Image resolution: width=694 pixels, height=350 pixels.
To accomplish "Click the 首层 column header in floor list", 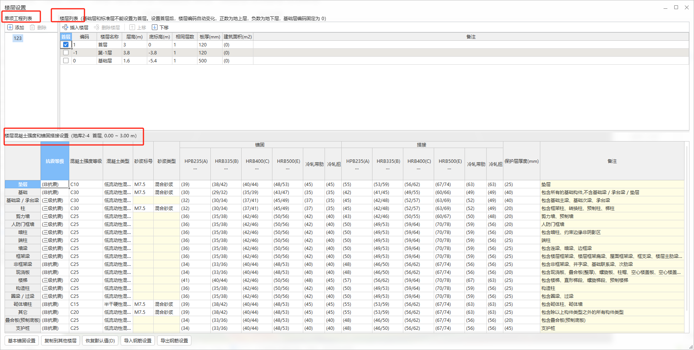I will pos(66,37).
